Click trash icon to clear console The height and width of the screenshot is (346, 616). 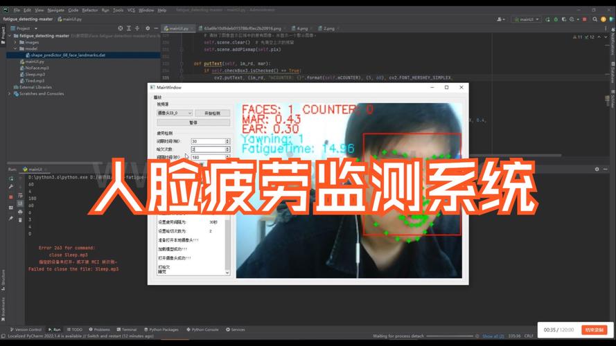click(x=20, y=220)
